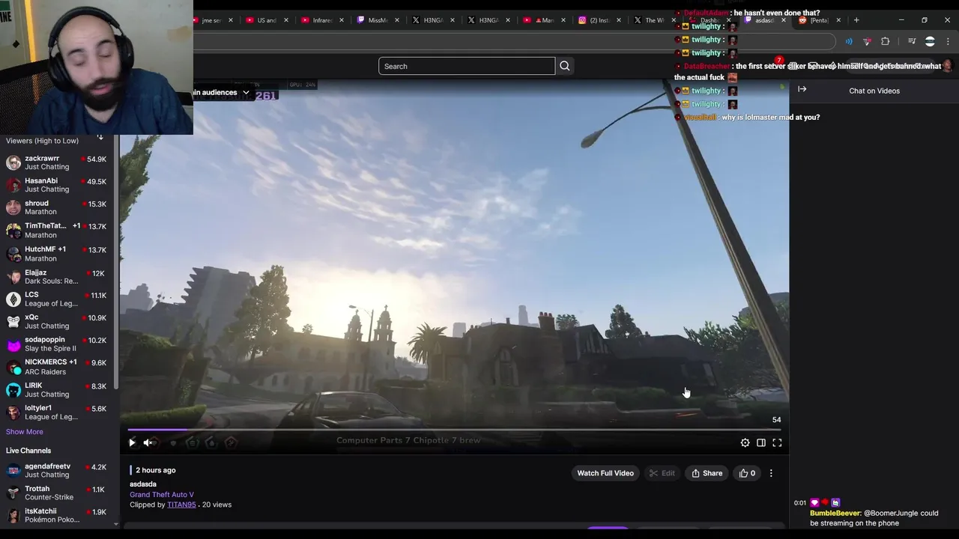
Task: Unmute the video player volume
Action: click(148, 442)
